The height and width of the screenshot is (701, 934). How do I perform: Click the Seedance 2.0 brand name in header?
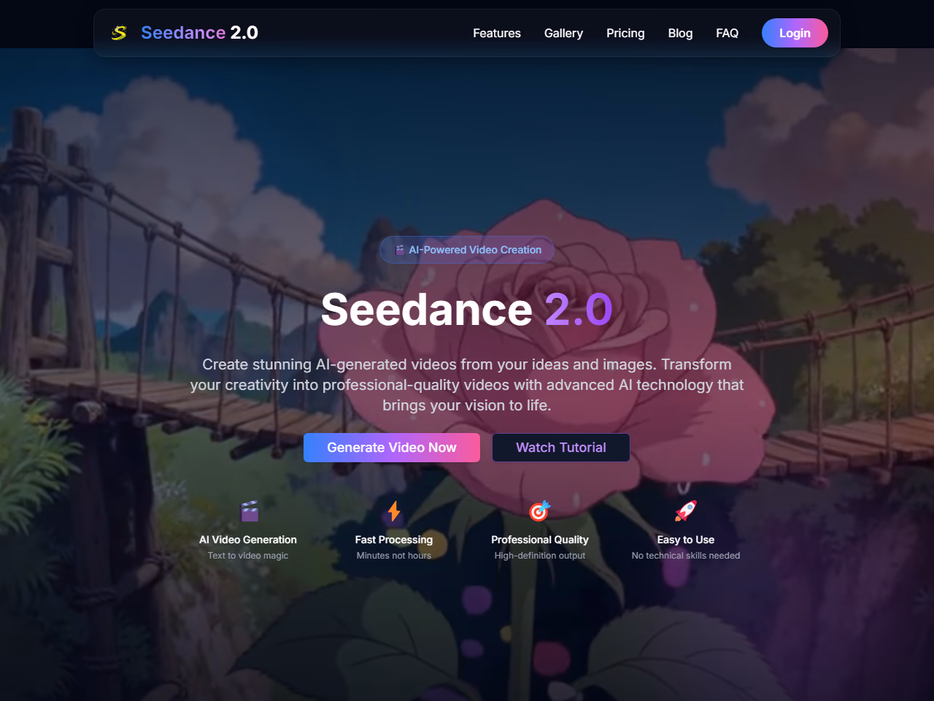199,33
